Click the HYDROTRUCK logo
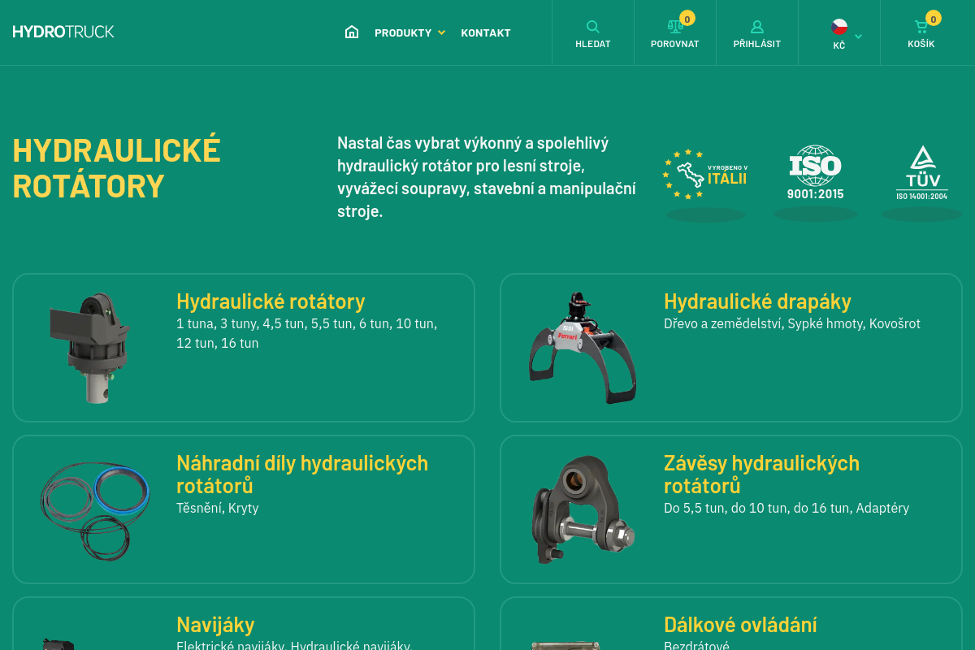This screenshot has width=975, height=650. (63, 31)
